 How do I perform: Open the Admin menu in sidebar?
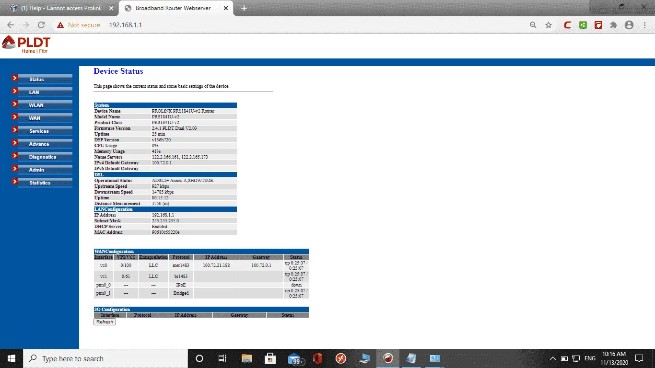45,170
